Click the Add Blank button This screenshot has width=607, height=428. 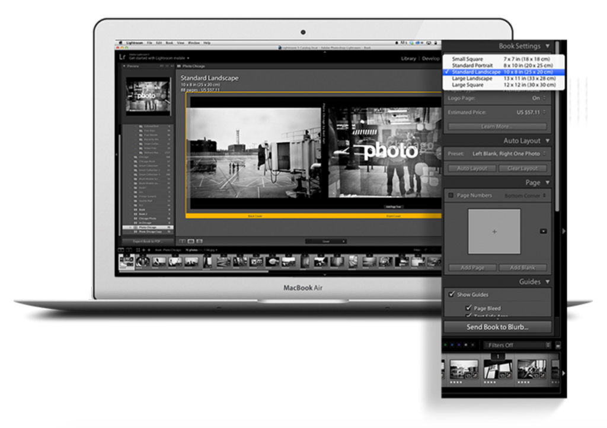tap(523, 268)
